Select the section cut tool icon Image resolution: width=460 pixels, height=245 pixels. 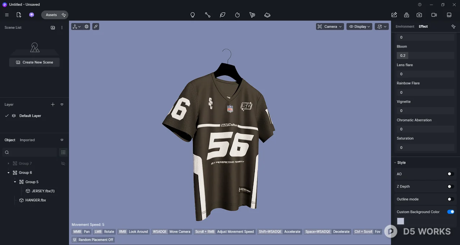(252, 15)
